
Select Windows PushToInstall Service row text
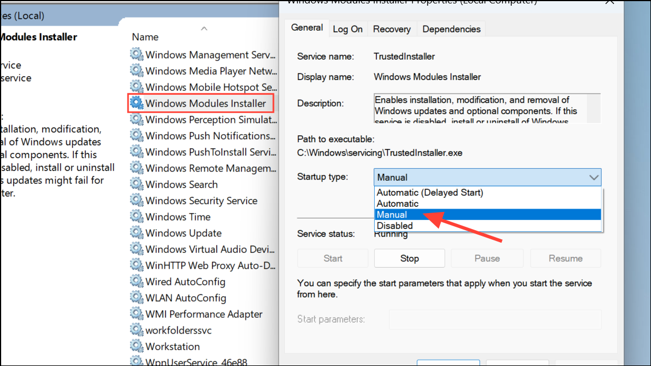[210, 152]
